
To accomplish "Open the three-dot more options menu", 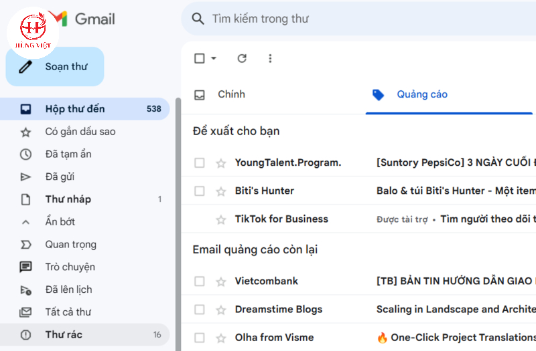I will point(270,58).
